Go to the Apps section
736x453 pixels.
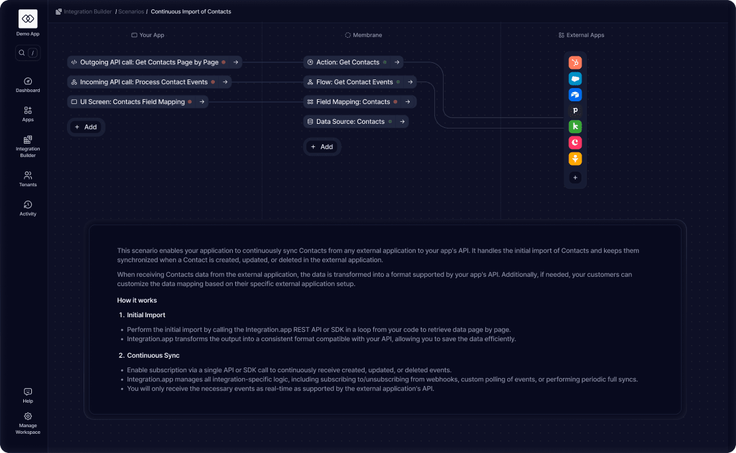28,114
